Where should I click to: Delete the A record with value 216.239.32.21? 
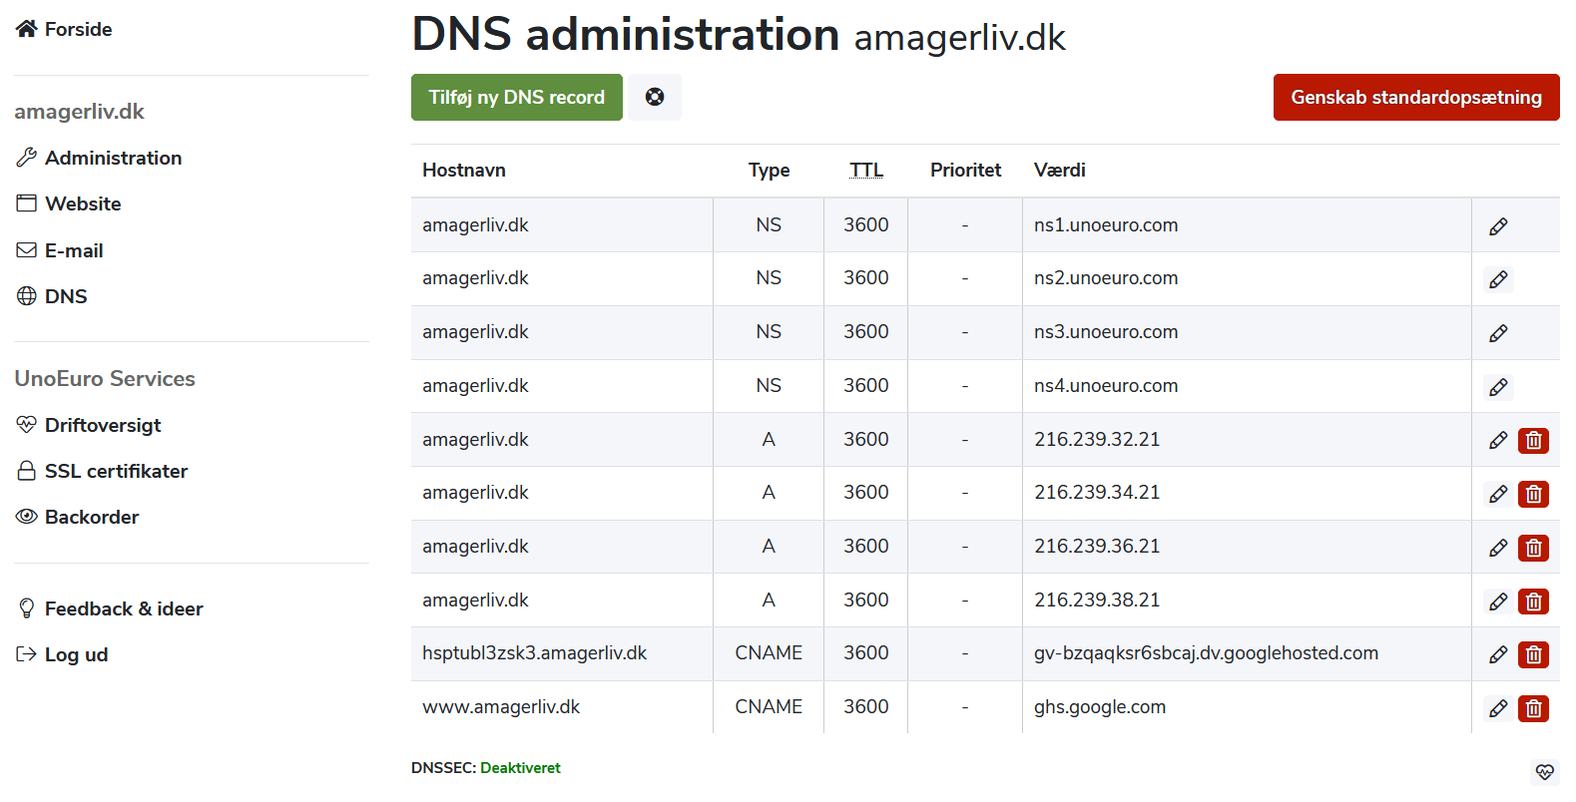point(1534,440)
